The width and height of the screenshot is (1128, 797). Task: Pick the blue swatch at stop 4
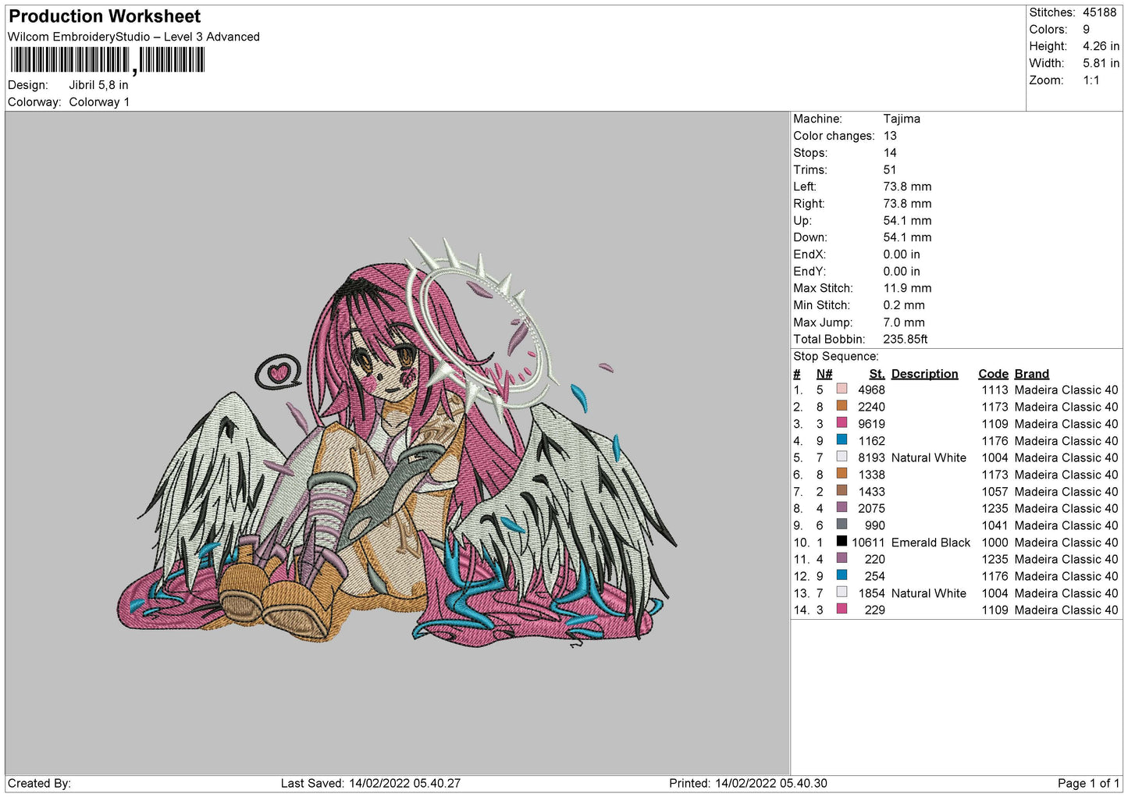842,440
